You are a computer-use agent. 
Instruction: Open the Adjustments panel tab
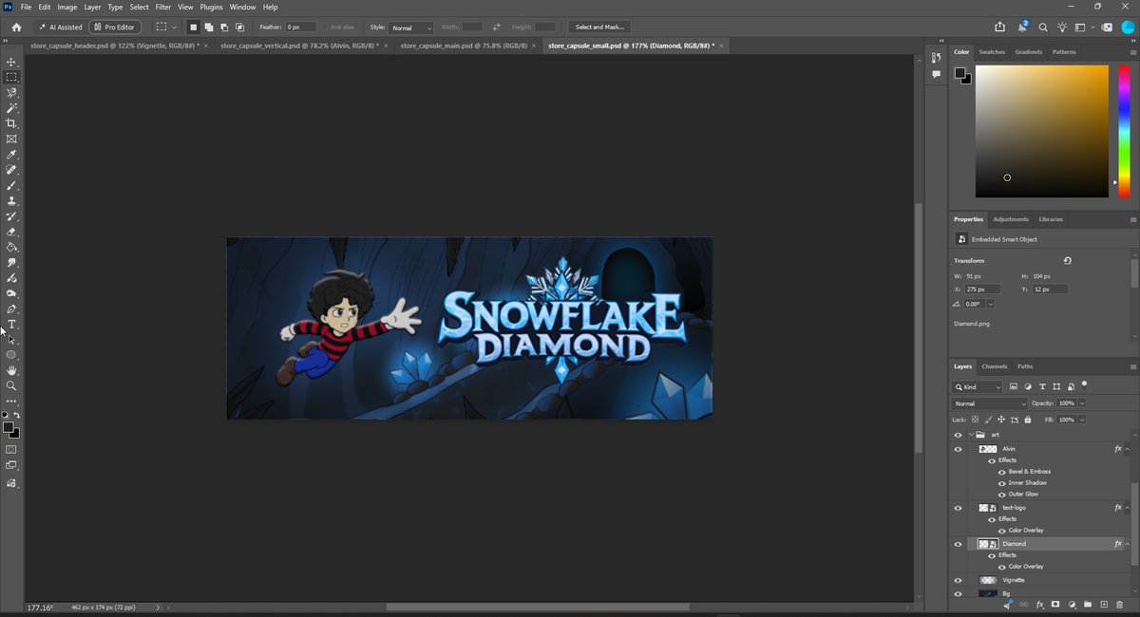tap(1011, 219)
